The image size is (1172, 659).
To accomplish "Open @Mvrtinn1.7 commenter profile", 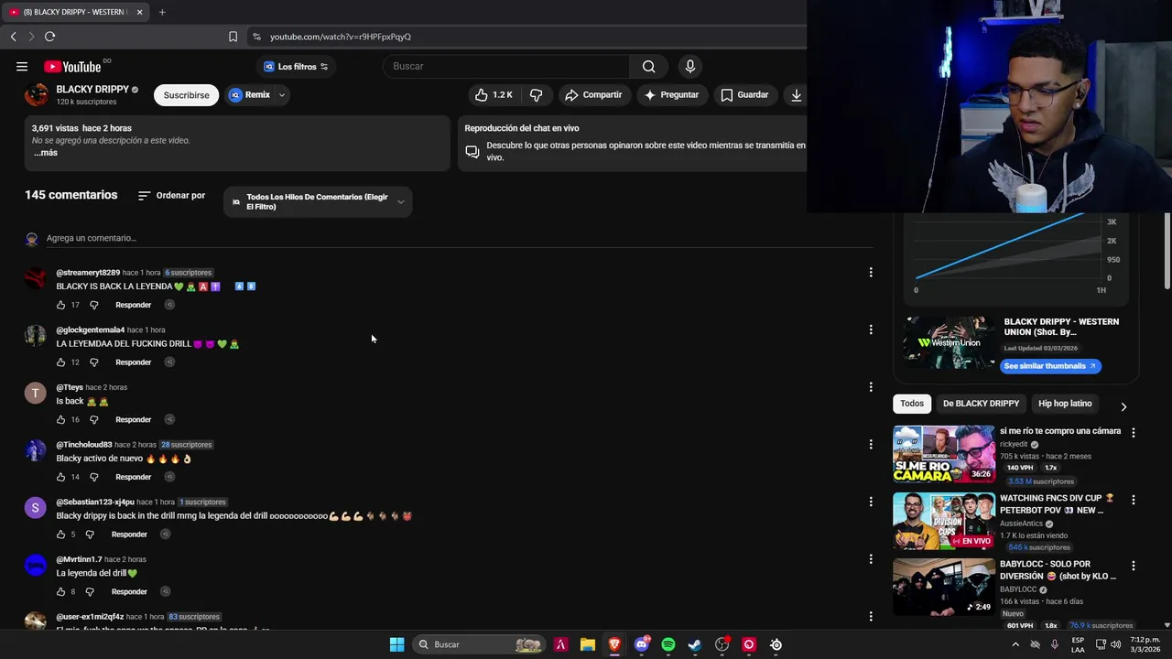I will tap(79, 559).
